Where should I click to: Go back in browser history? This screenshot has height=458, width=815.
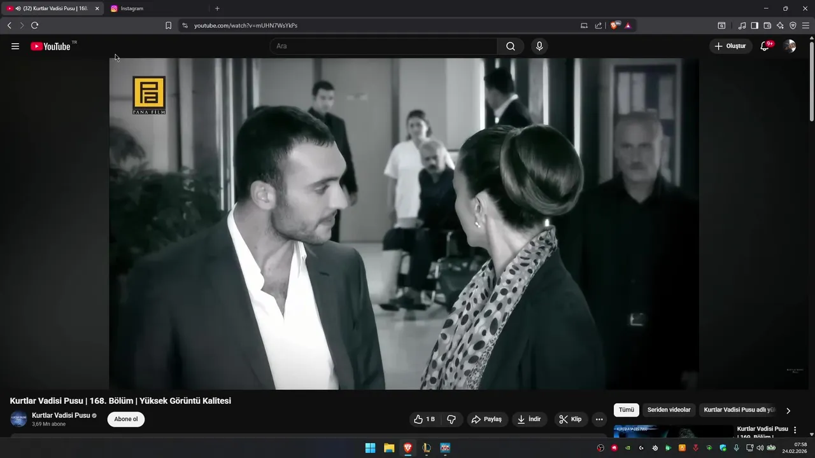(x=9, y=25)
